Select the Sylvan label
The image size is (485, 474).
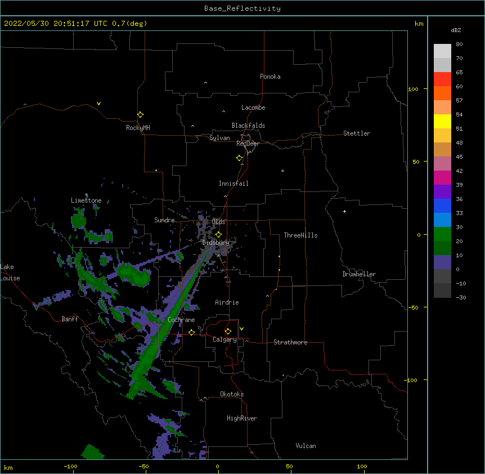click(x=219, y=138)
